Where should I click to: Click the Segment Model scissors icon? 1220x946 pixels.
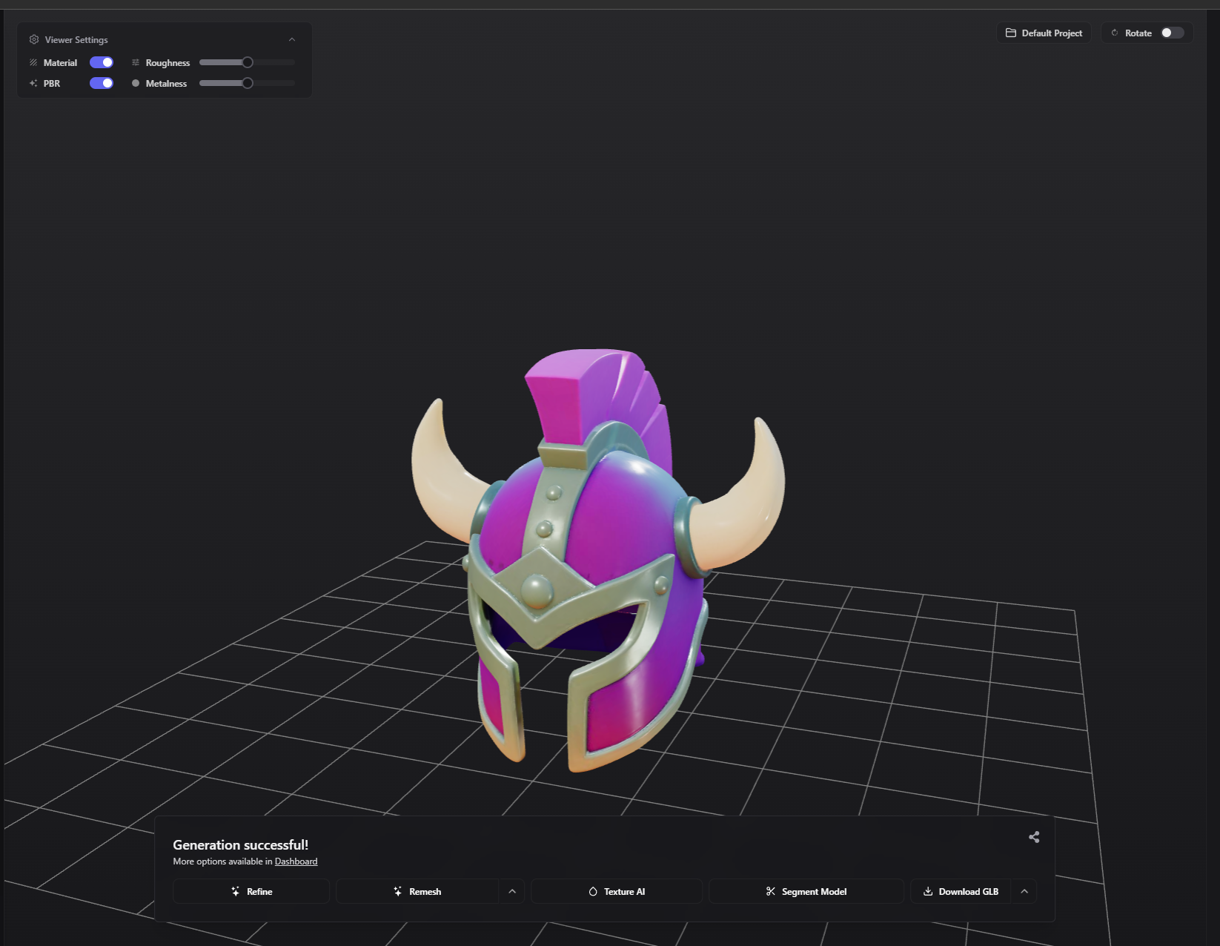click(771, 891)
